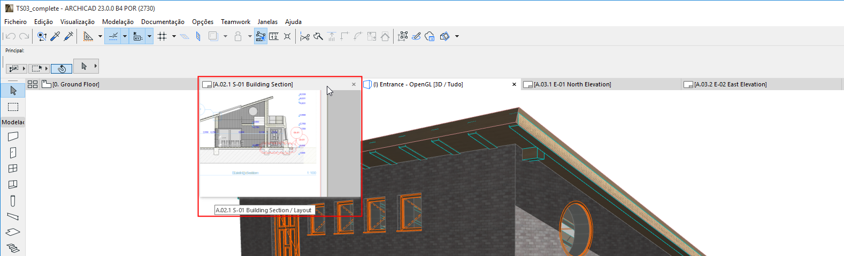The height and width of the screenshot is (256, 844).
Task: Open the Ficheiro menu
Action: point(16,22)
